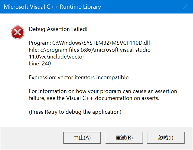
Task: Click the Microsoft Visual C++ Runtime Library title
Action: 52,7
